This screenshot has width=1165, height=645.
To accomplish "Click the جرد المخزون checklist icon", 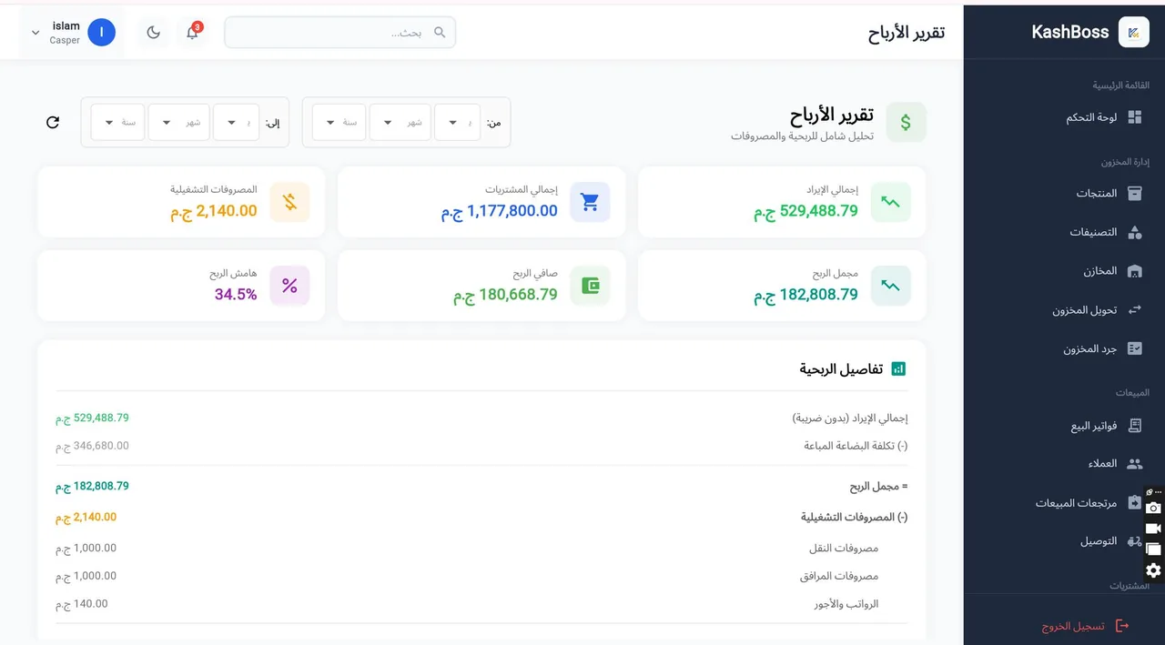I will pos(1134,348).
